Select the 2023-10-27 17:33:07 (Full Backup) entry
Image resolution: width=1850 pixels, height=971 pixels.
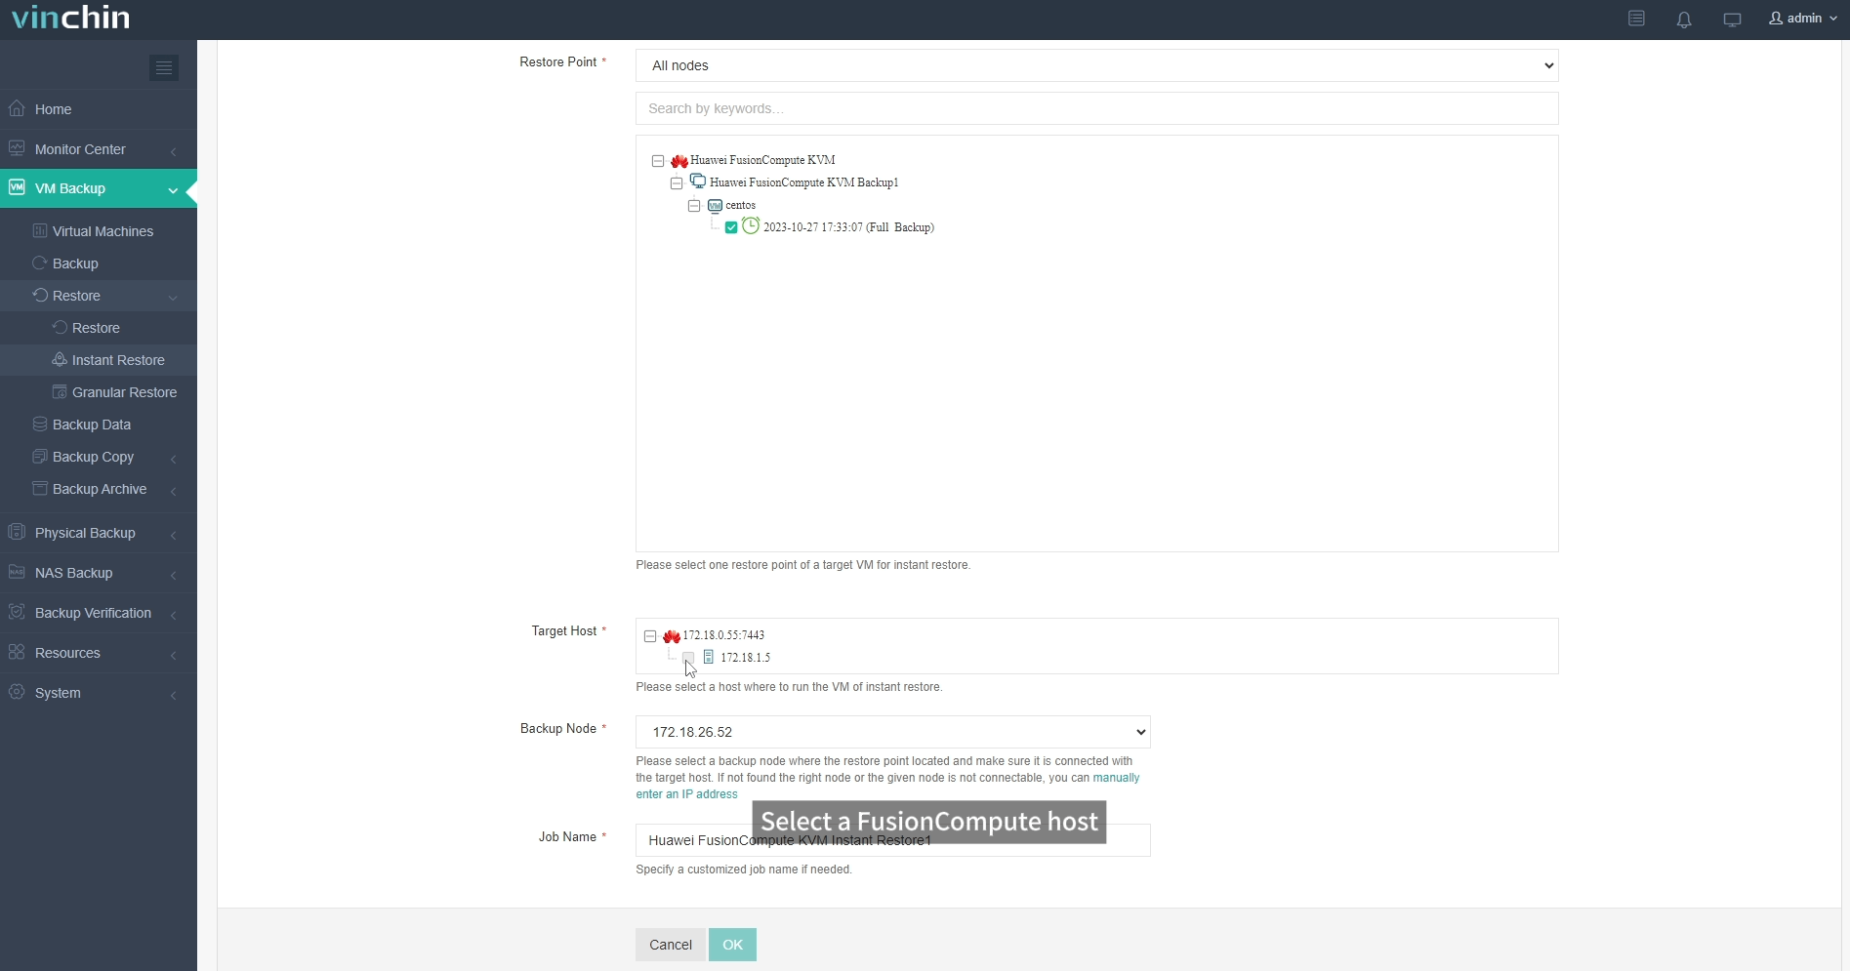click(x=848, y=227)
